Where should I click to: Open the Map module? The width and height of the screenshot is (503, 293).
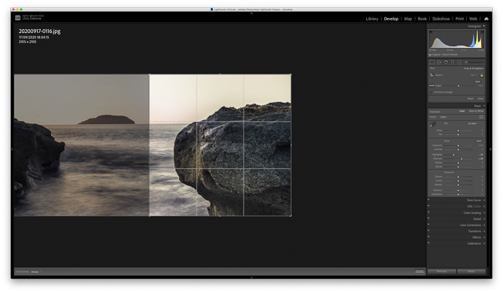(x=408, y=19)
